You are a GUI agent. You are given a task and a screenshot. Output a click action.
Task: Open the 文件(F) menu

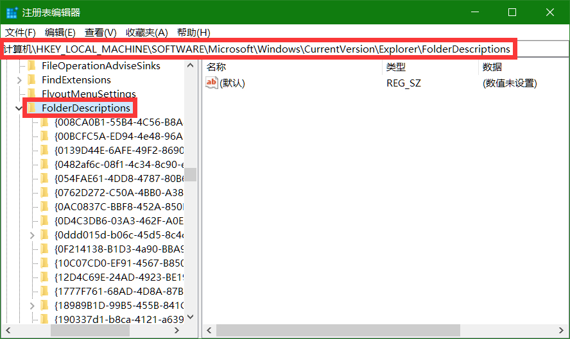pos(21,33)
